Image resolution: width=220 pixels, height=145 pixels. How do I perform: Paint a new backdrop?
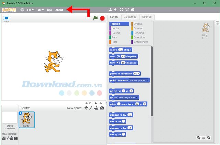click(8, 138)
